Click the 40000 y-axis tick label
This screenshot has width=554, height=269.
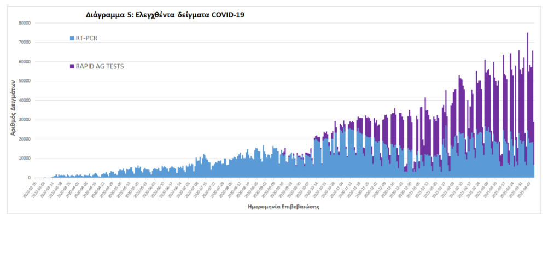pos(24,101)
